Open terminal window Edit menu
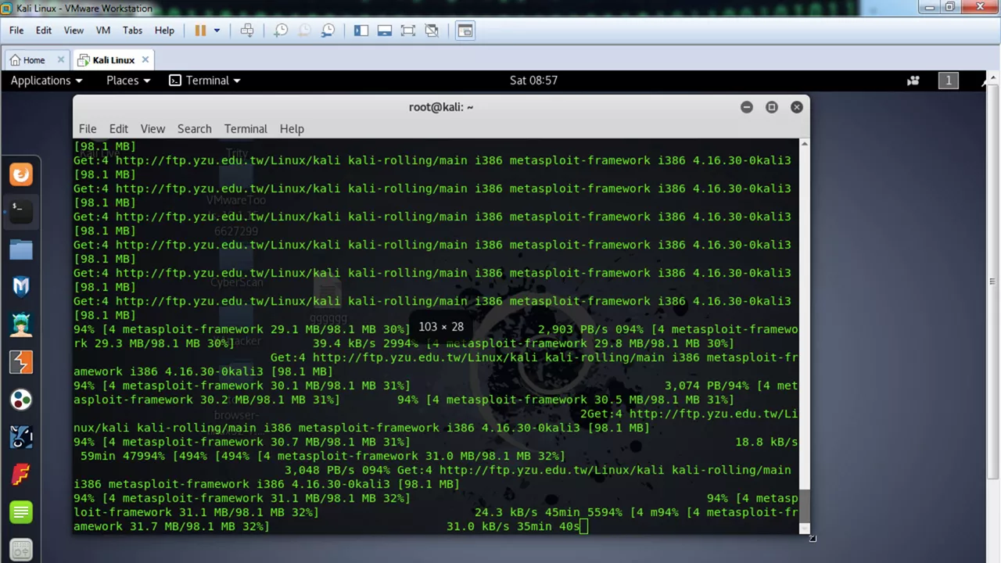The width and height of the screenshot is (1001, 563). 119,128
